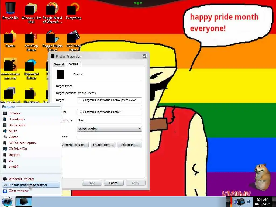Click the Advanced... button

[x=130, y=145]
